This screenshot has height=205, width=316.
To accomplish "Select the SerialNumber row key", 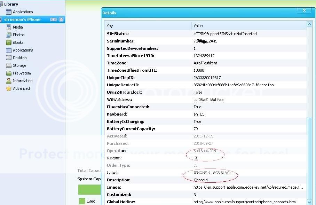I will tap(121, 41).
